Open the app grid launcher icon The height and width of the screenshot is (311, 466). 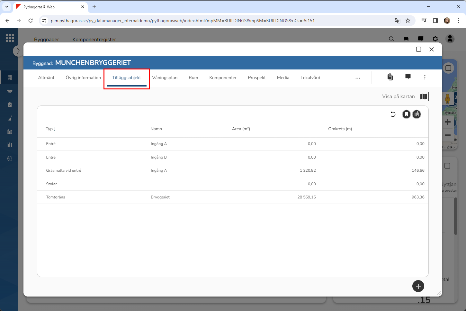click(10, 38)
